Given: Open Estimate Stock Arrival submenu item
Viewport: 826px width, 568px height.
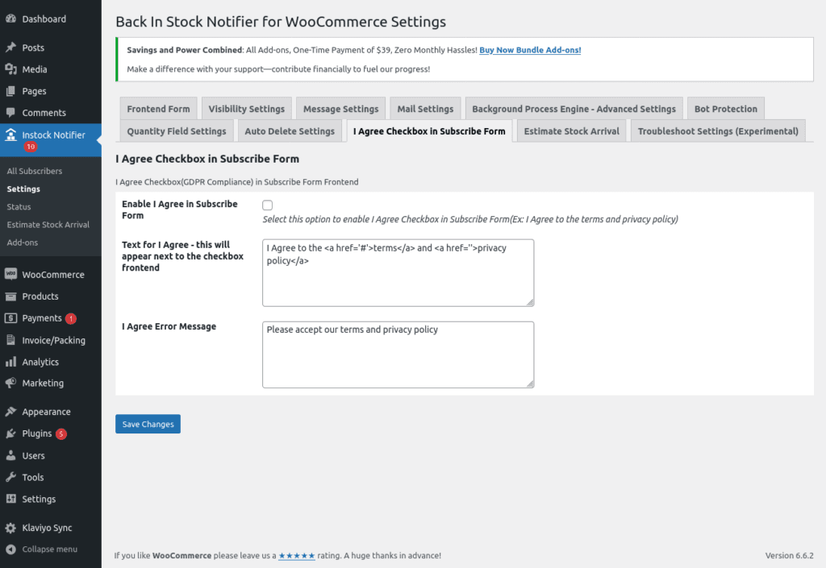Looking at the screenshot, I should tap(48, 225).
